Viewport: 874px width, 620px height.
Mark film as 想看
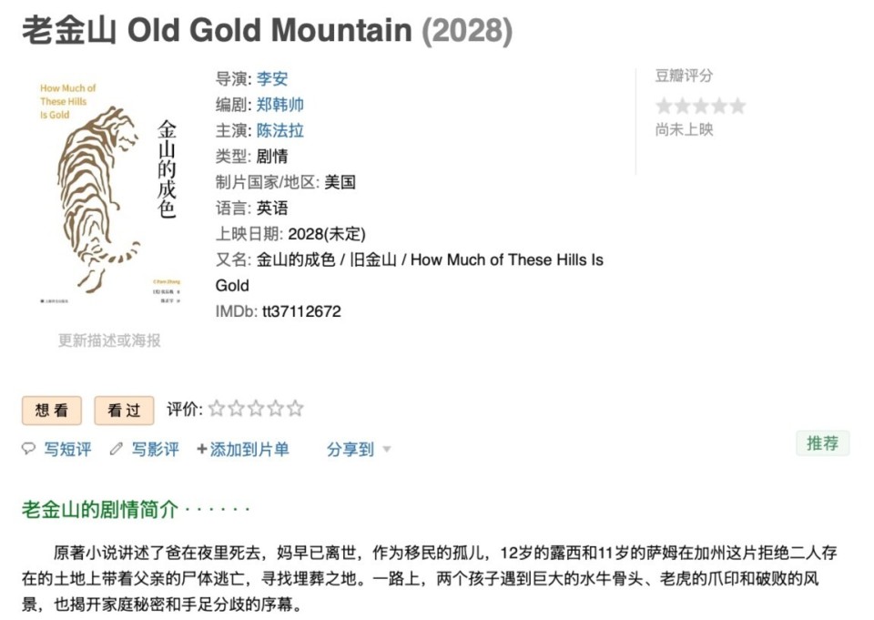tap(52, 411)
